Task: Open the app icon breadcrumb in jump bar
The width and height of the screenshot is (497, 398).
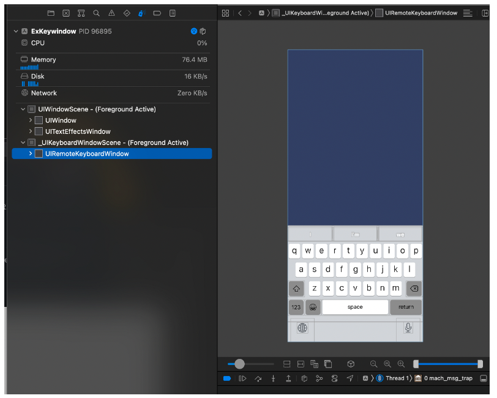Action: pos(261,13)
